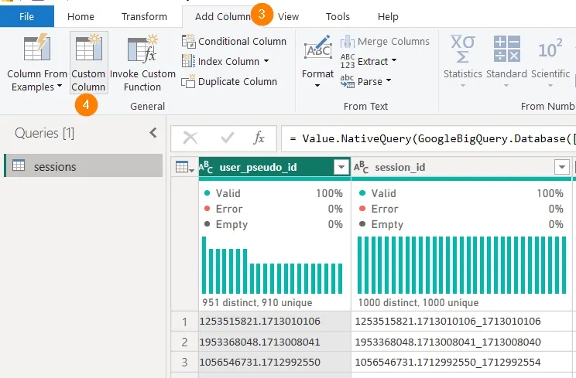Viewport: 576px width, 378px height.
Task: Click session_id value distribution chart
Action: click(461, 265)
